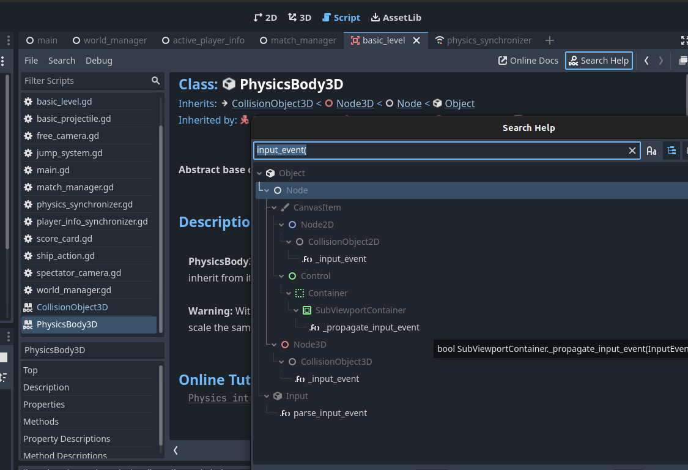Open the Debug menu
The height and width of the screenshot is (470, 688).
point(98,61)
